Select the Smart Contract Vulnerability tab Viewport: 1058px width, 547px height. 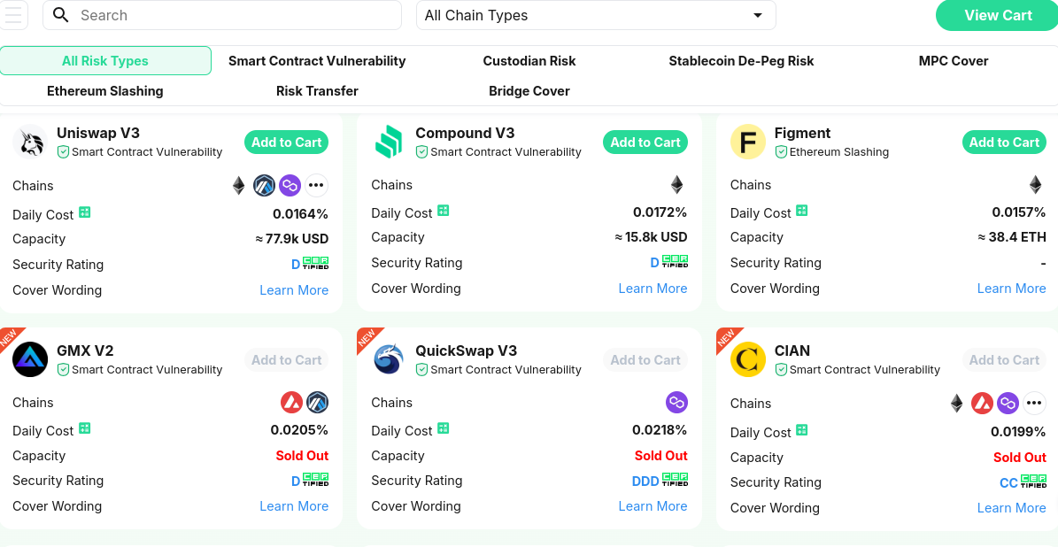point(317,61)
